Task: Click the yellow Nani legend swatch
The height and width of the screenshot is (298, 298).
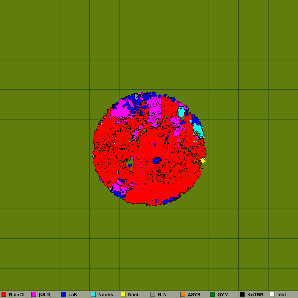Action: [x=123, y=294]
